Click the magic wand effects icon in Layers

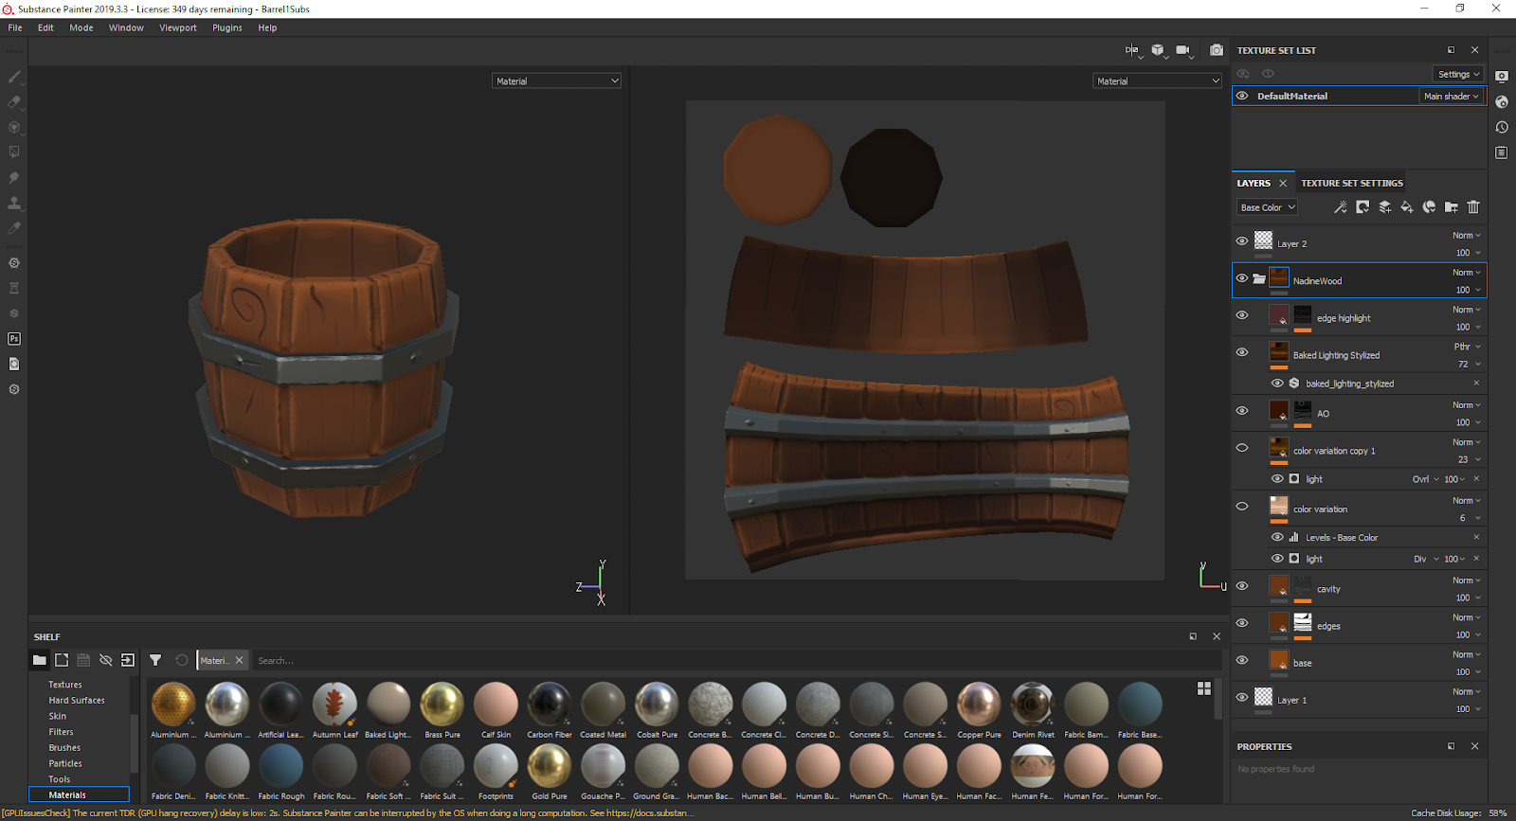coord(1340,207)
